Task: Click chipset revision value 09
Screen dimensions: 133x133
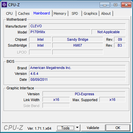Action: [x=120, y=39]
